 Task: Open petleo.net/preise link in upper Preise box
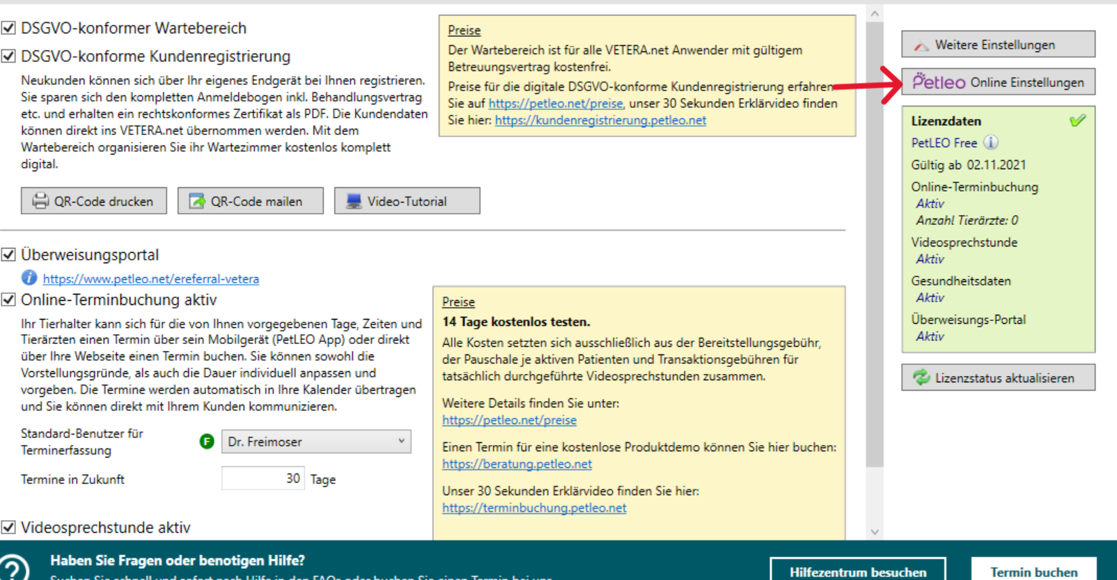pos(556,103)
